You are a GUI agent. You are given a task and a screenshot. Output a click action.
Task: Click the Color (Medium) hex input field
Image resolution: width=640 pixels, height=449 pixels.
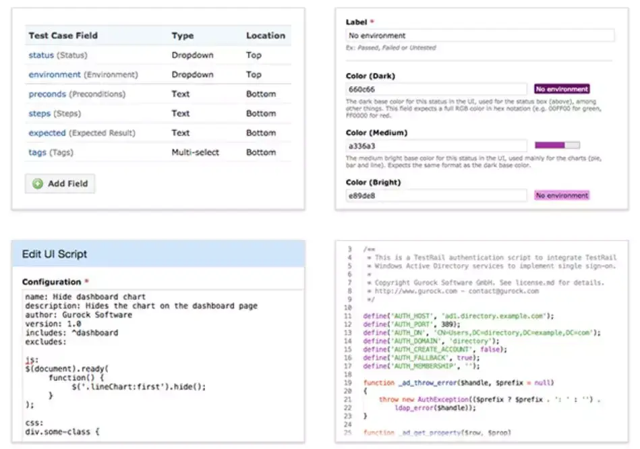tap(436, 146)
